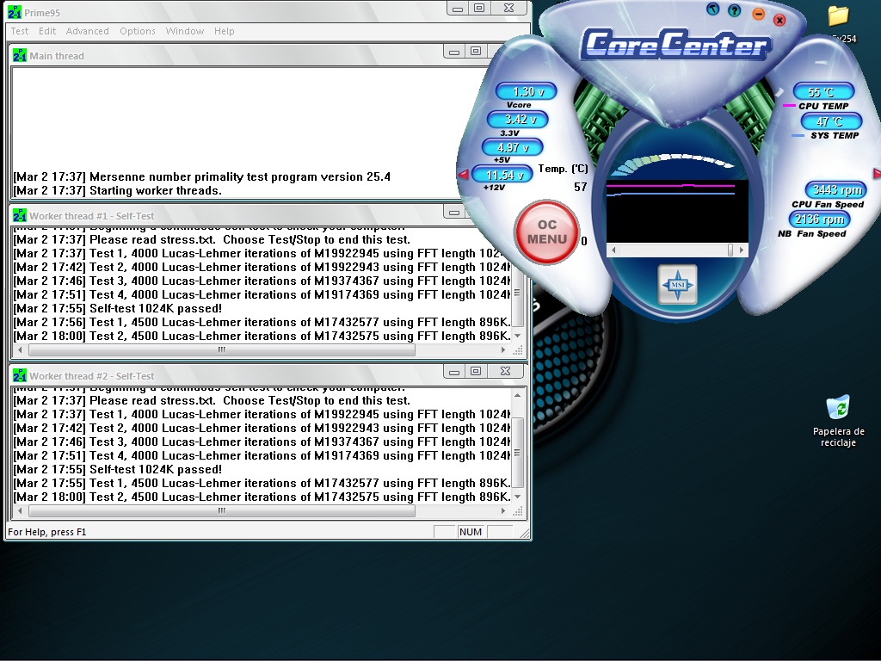Click Worker #2 horizontal scroll right arrow

(502, 511)
